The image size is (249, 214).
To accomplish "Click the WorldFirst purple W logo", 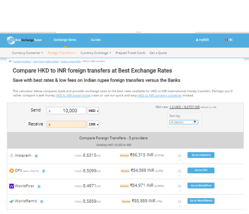I will tap(11, 186).
